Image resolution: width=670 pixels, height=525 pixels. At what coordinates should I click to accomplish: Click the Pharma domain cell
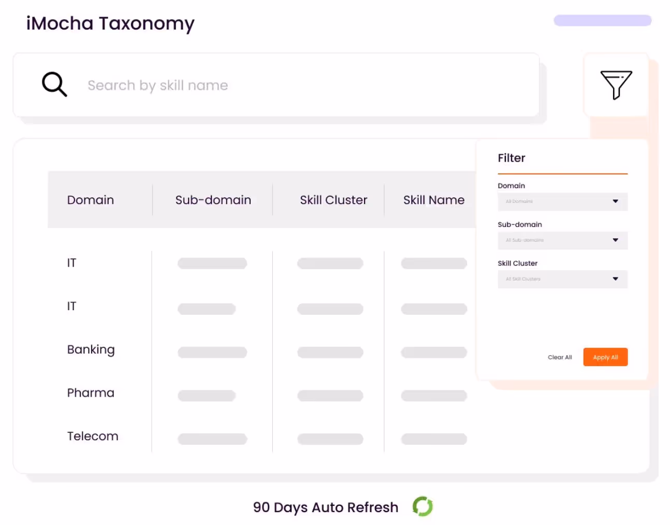pyautogui.click(x=91, y=393)
